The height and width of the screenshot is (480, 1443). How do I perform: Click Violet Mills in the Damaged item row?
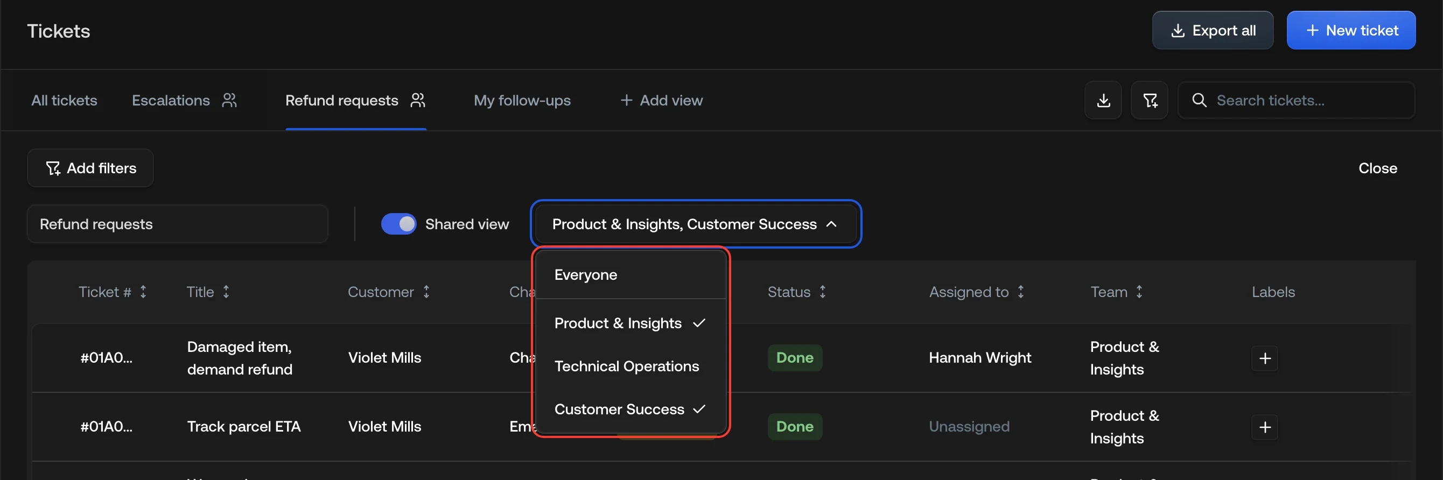point(384,358)
